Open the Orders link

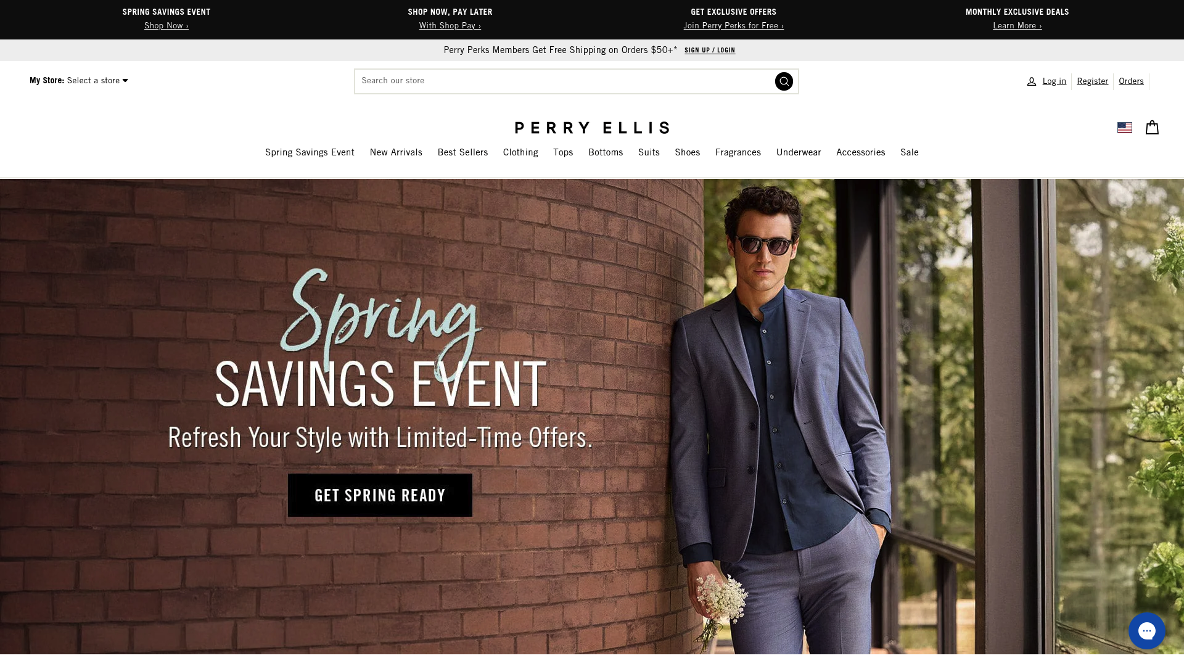pyautogui.click(x=1131, y=81)
